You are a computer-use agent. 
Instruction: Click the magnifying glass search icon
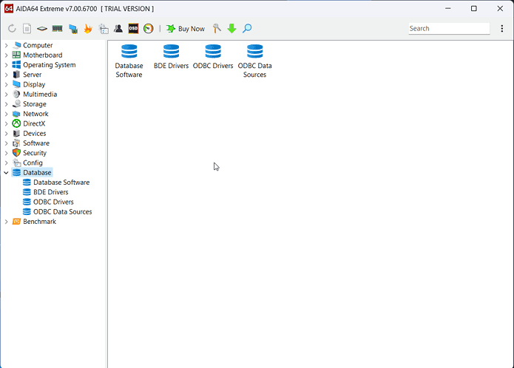point(247,29)
